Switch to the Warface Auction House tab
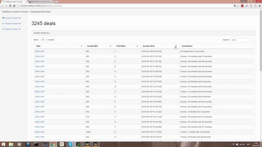Image resolution: width=262 pixels, height=147 pixels. pos(14,2)
